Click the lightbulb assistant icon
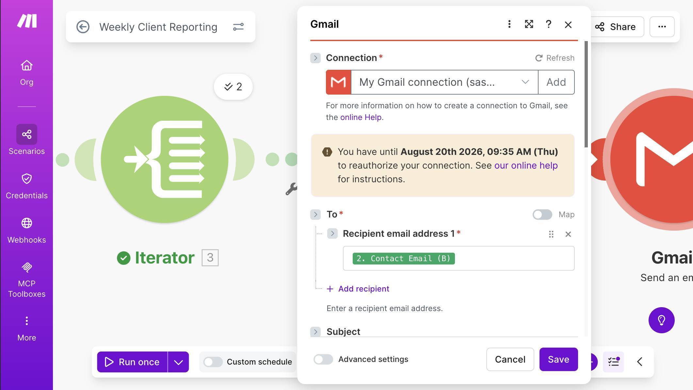 pos(662,320)
